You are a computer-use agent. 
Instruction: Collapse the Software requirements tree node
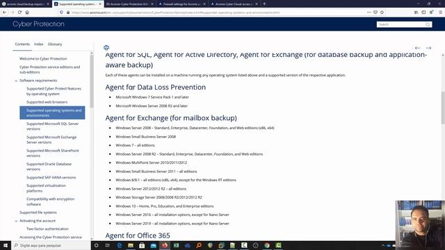point(16,81)
